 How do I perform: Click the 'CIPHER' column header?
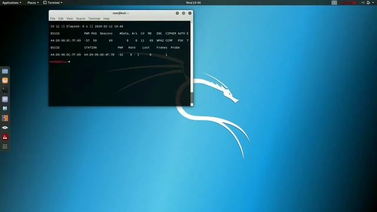(x=171, y=34)
